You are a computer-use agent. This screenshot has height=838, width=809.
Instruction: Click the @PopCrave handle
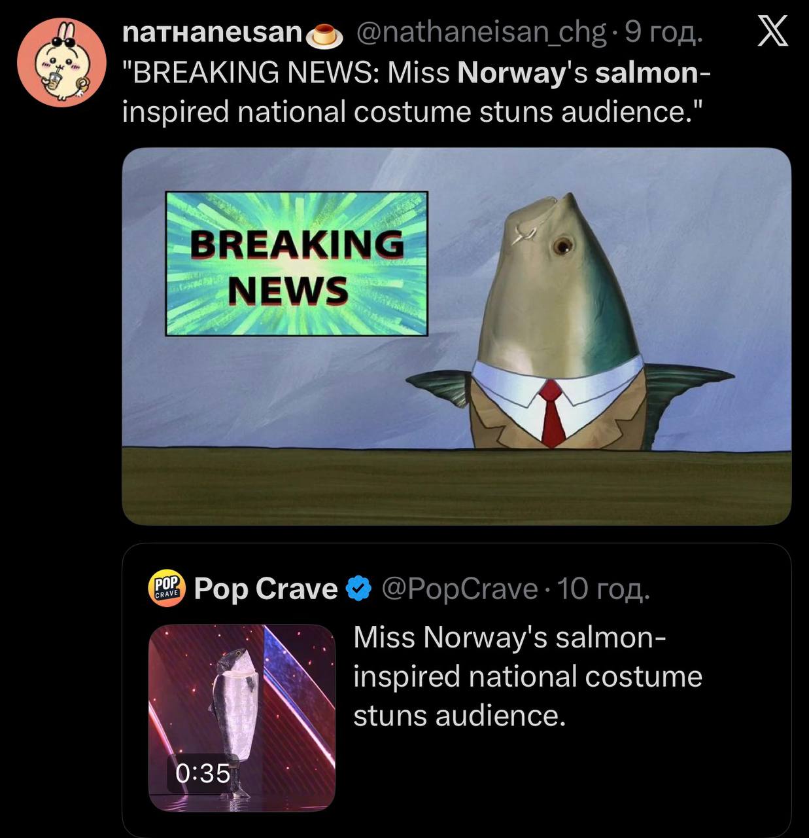(x=458, y=589)
